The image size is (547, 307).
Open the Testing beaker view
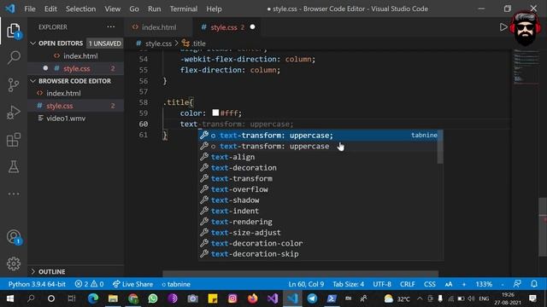[x=14, y=167]
